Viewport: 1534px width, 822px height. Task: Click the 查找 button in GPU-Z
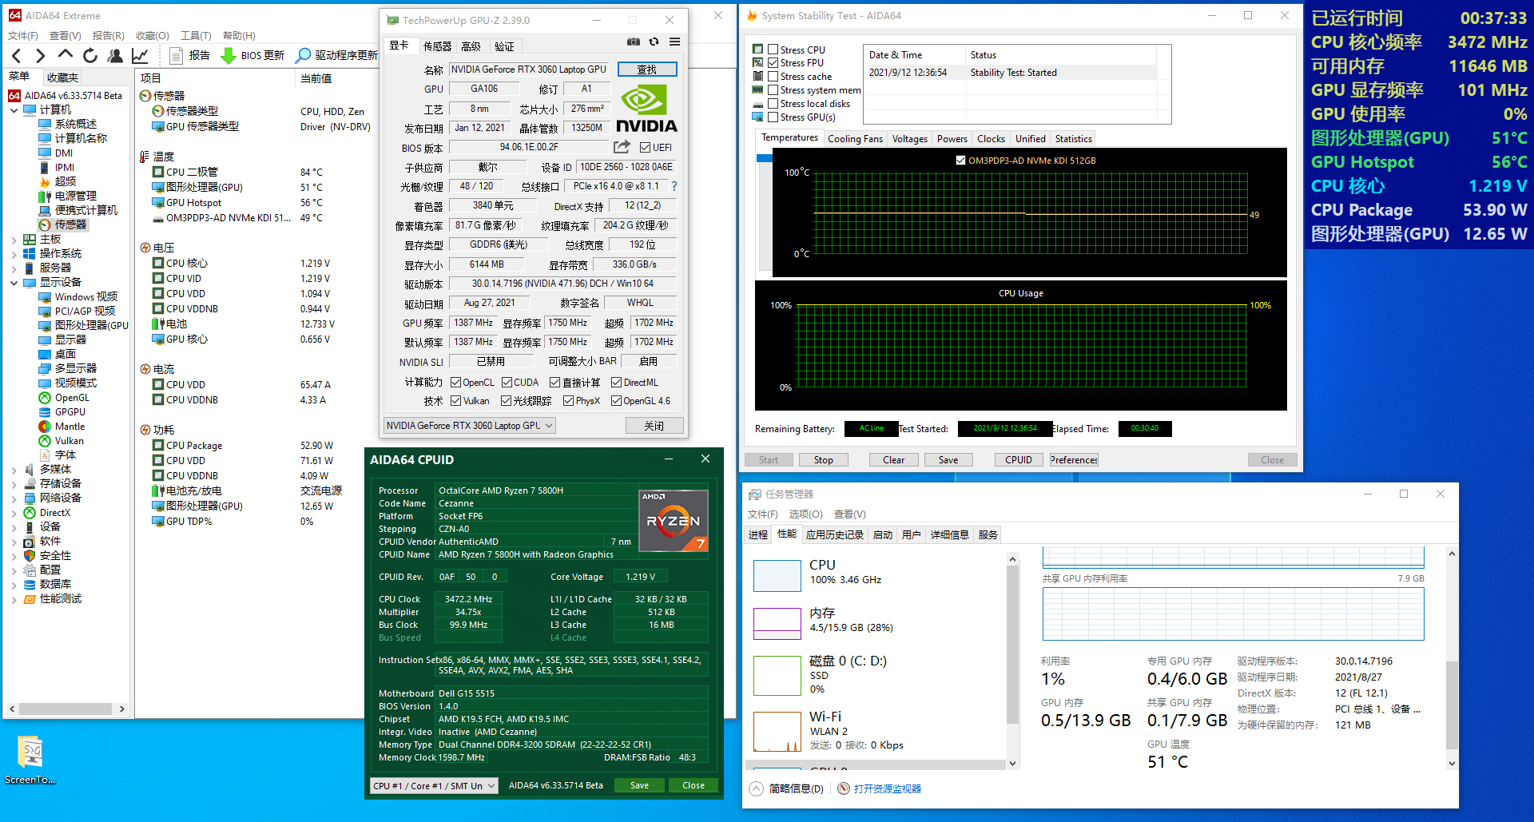[x=647, y=69]
